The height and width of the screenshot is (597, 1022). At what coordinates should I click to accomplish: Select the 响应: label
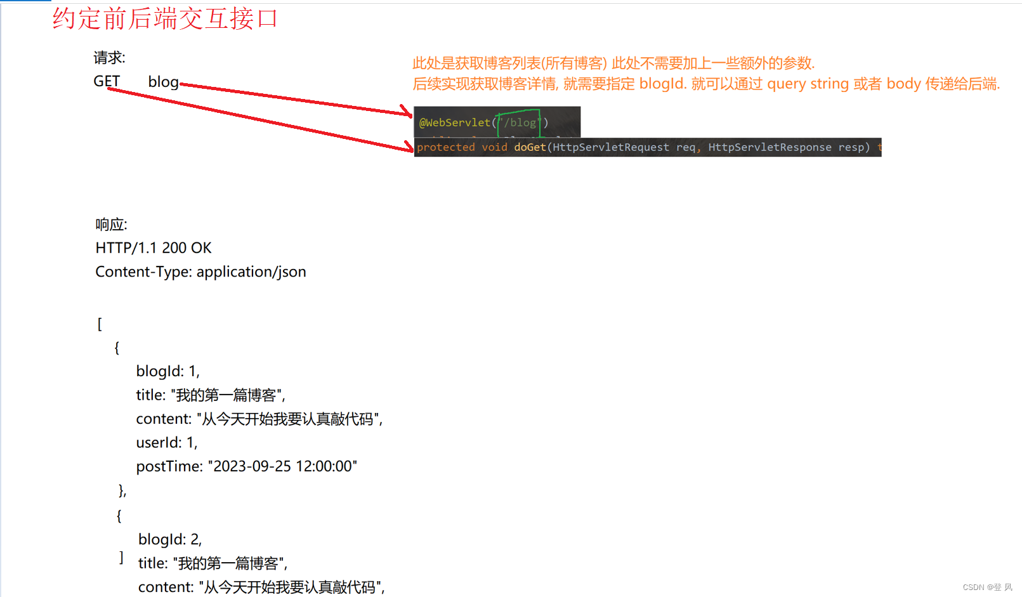tap(112, 225)
